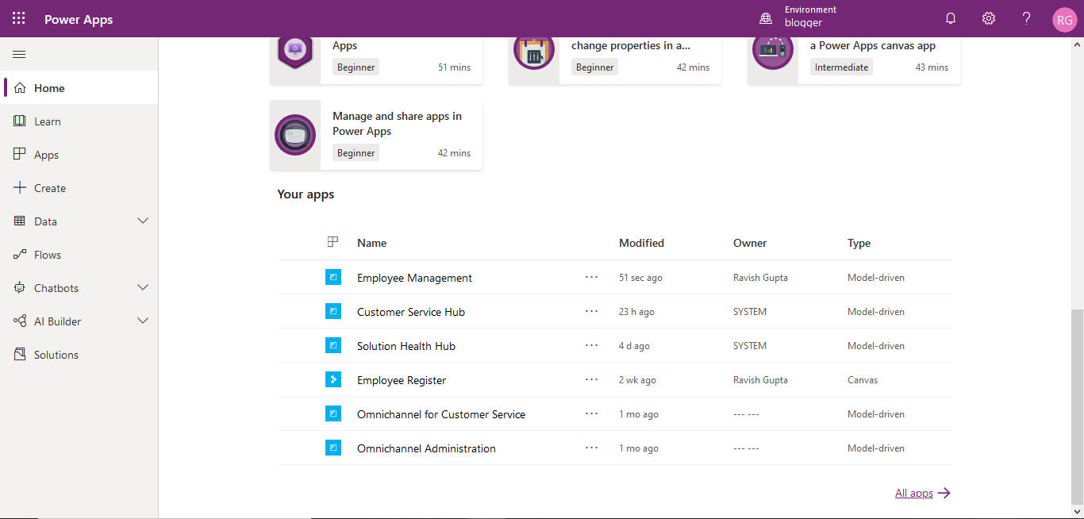Click the Solution Health Hub app icon
The height and width of the screenshot is (519, 1084).
tap(333, 345)
